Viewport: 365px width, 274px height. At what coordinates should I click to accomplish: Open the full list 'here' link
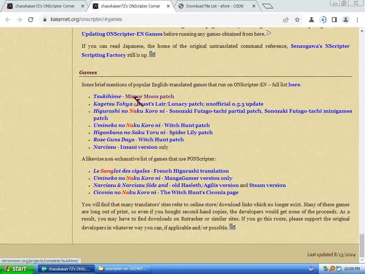pyautogui.click(x=294, y=85)
